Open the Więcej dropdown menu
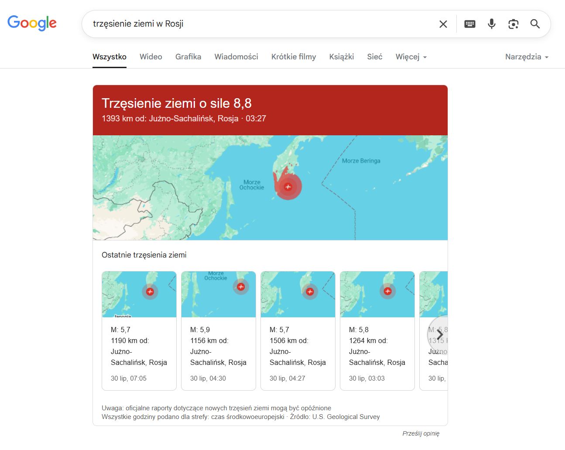Screen dimensions: 565x450 (411, 57)
